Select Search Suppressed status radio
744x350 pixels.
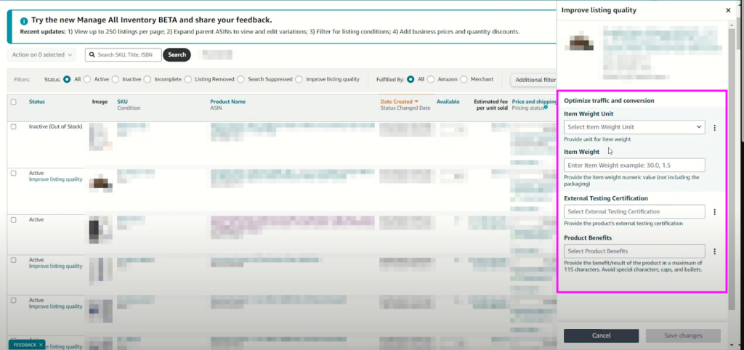(240, 79)
